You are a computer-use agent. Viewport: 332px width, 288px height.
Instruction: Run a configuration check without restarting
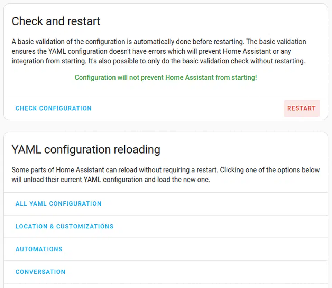click(53, 108)
